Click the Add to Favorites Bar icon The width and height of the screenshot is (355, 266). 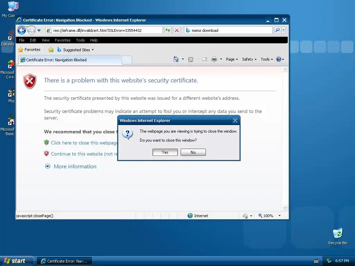(51, 50)
